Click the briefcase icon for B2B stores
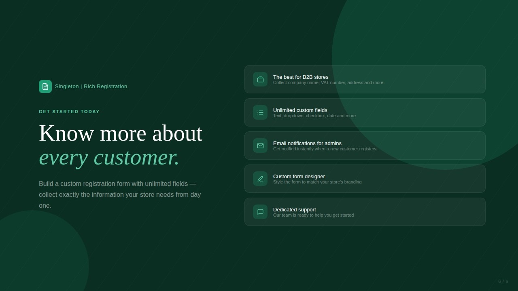 pos(260,79)
